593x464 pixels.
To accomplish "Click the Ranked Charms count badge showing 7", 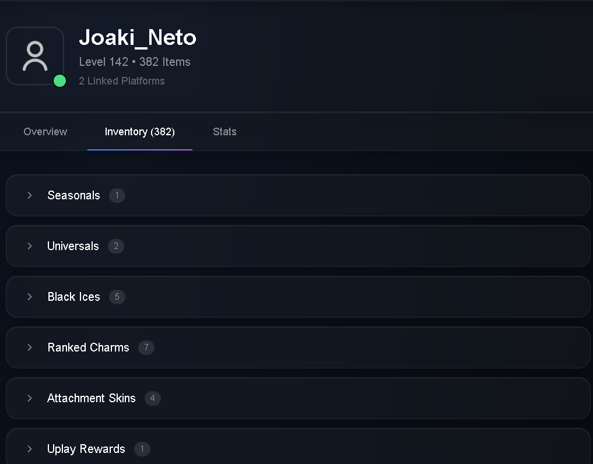I will coord(146,347).
